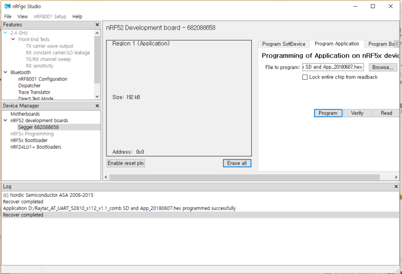Open the nRF8001 Setup menu

(50, 17)
